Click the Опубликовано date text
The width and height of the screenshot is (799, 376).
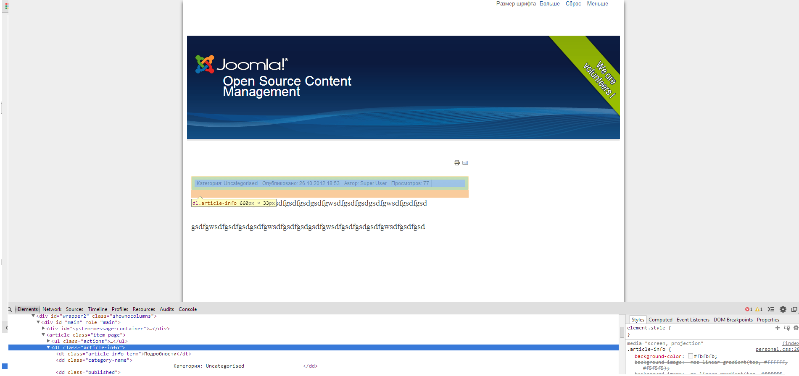pos(301,183)
